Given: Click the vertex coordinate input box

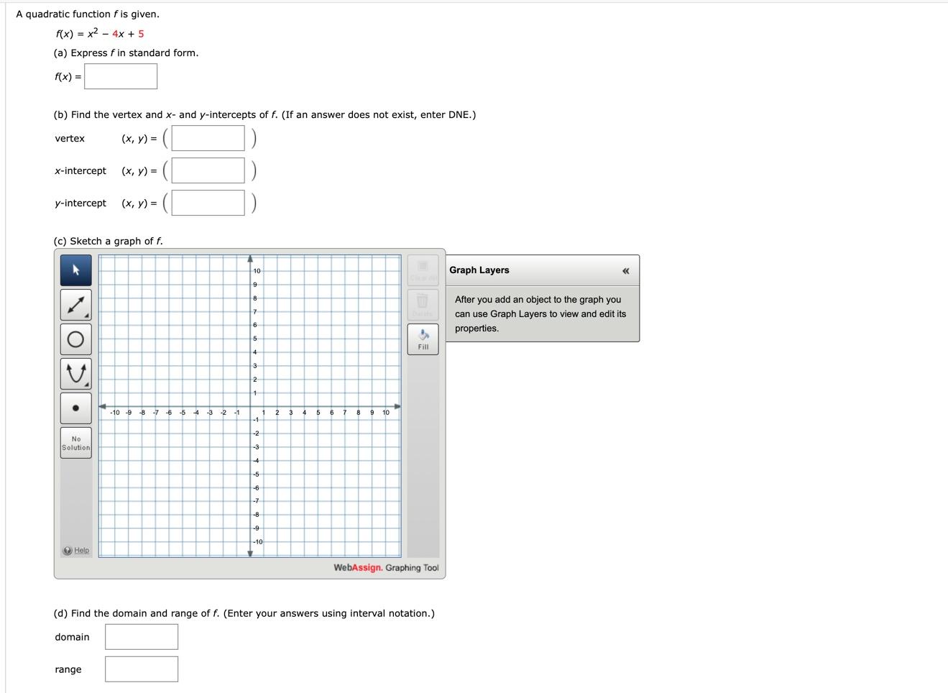Looking at the screenshot, I should (207, 137).
